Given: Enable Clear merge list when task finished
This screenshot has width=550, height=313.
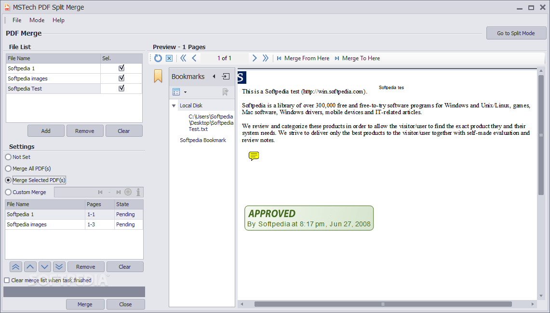Looking at the screenshot, I should tap(7, 280).
